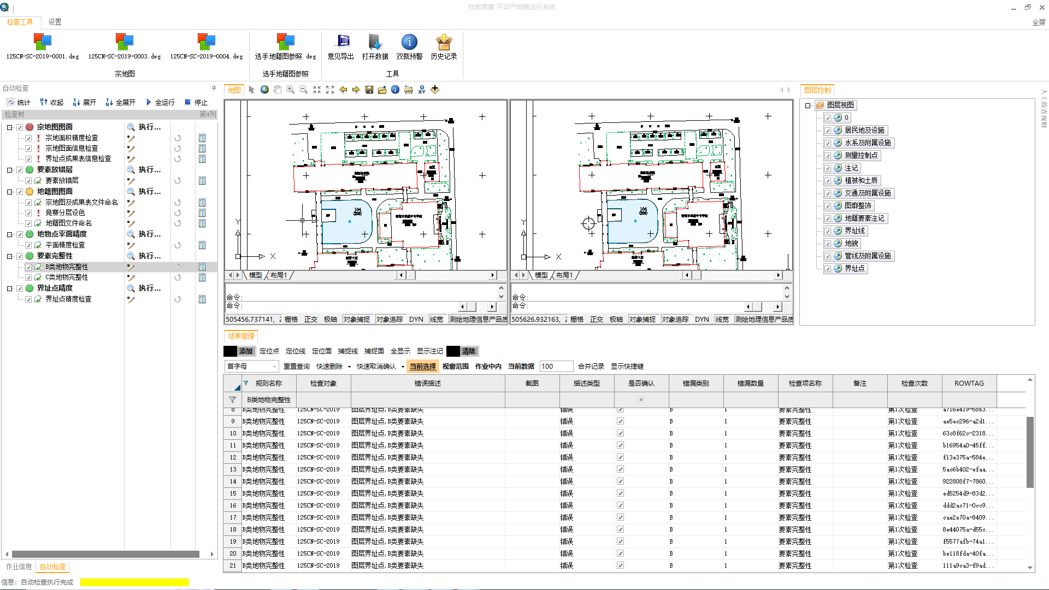Click the 打开数据 open data icon

(x=375, y=46)
